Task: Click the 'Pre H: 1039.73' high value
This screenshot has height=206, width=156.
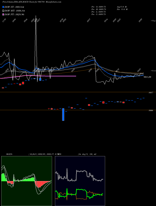Action: [99, 9]
